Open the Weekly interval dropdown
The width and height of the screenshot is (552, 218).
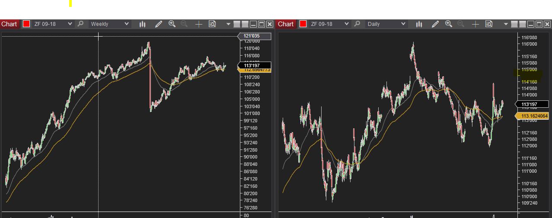click(109, 24)
